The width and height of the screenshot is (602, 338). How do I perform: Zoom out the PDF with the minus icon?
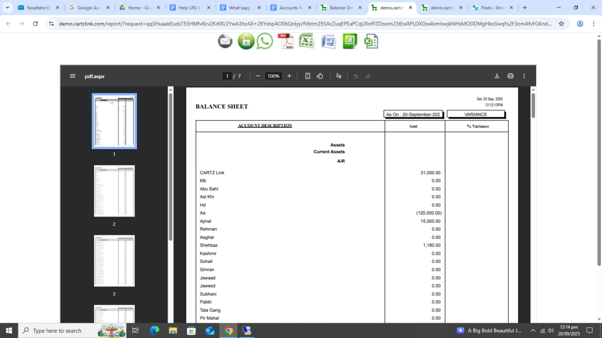[x=257, y=76]
